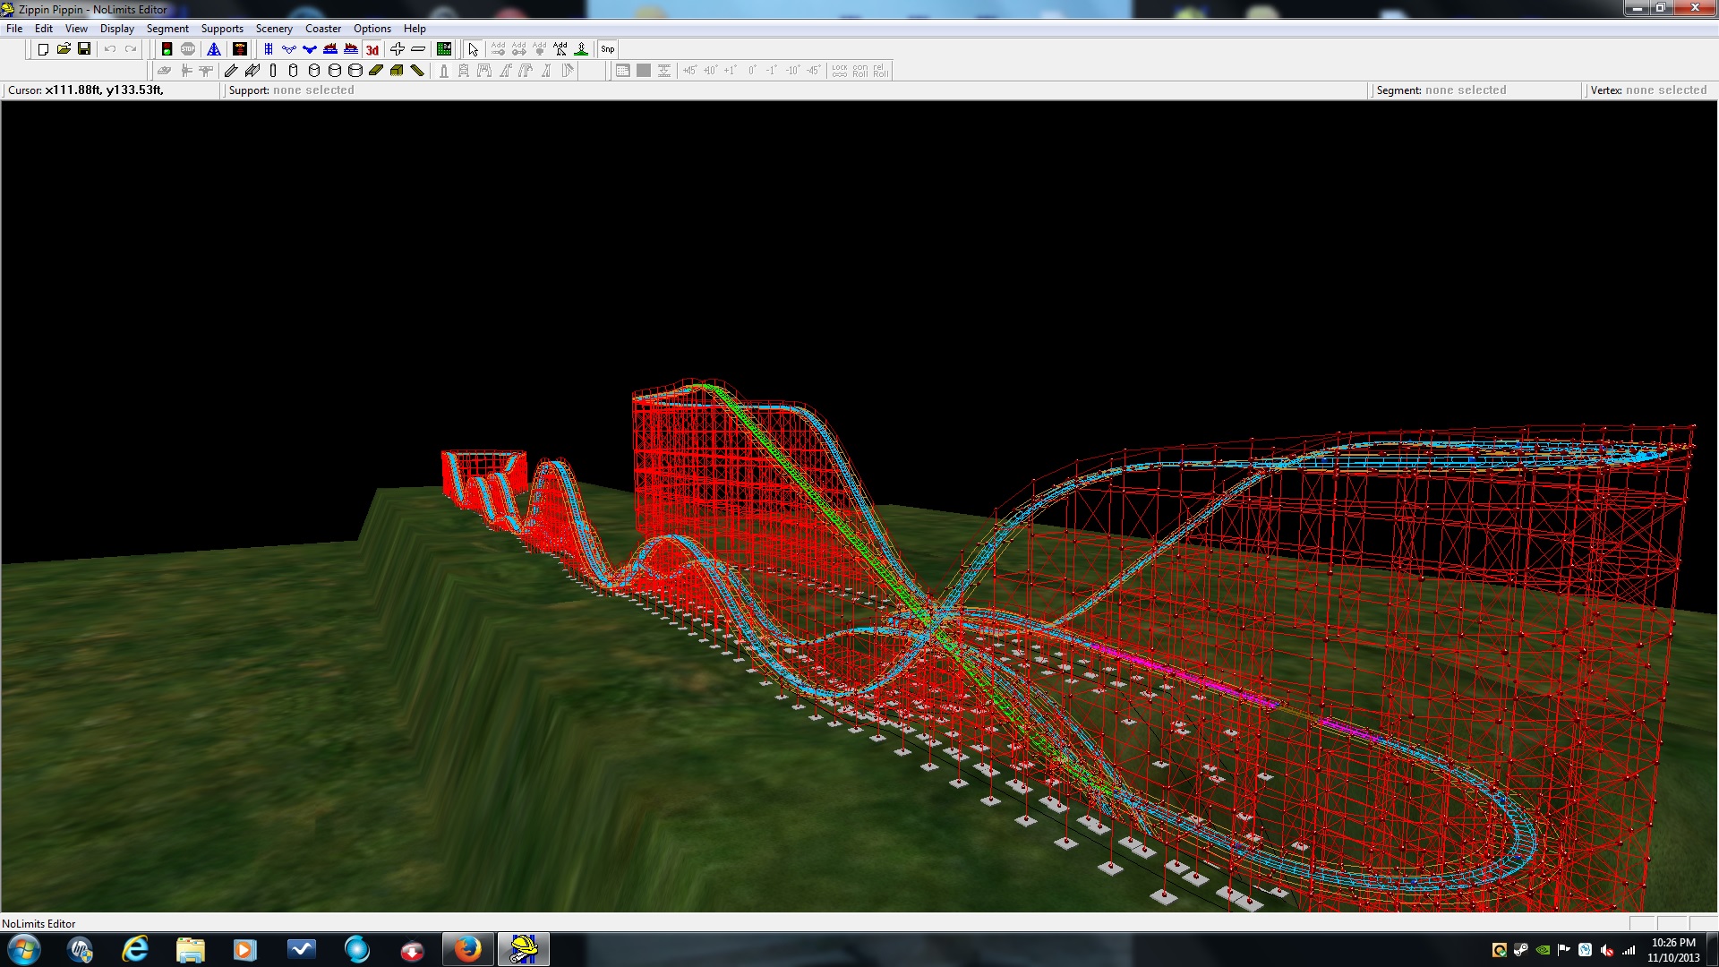Create a new track file
1719x967 pixels.
coord(43,49)
